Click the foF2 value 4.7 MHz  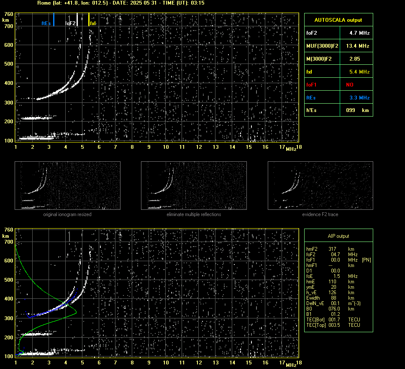(359, 33)
